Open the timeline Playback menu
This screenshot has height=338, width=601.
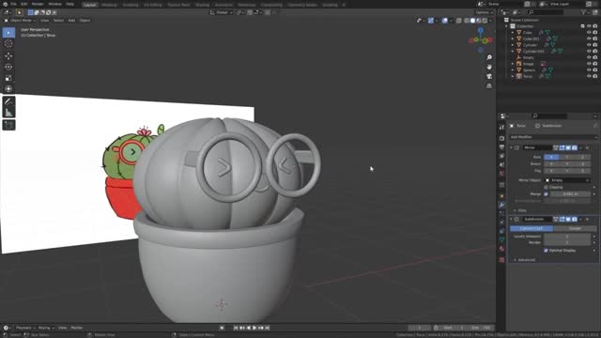(x=25, y=328)
